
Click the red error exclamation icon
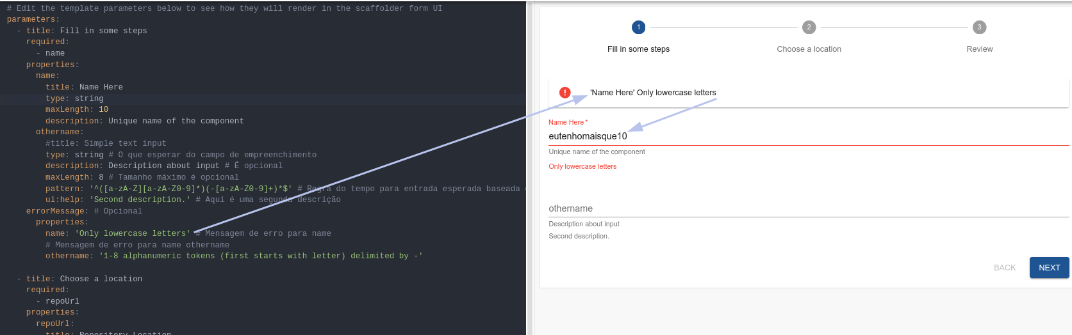pos(565,93)
